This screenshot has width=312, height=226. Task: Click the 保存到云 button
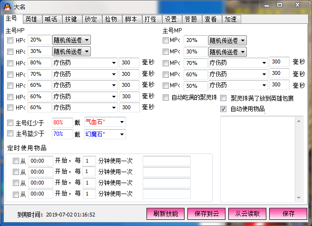(x=206, y=214)
